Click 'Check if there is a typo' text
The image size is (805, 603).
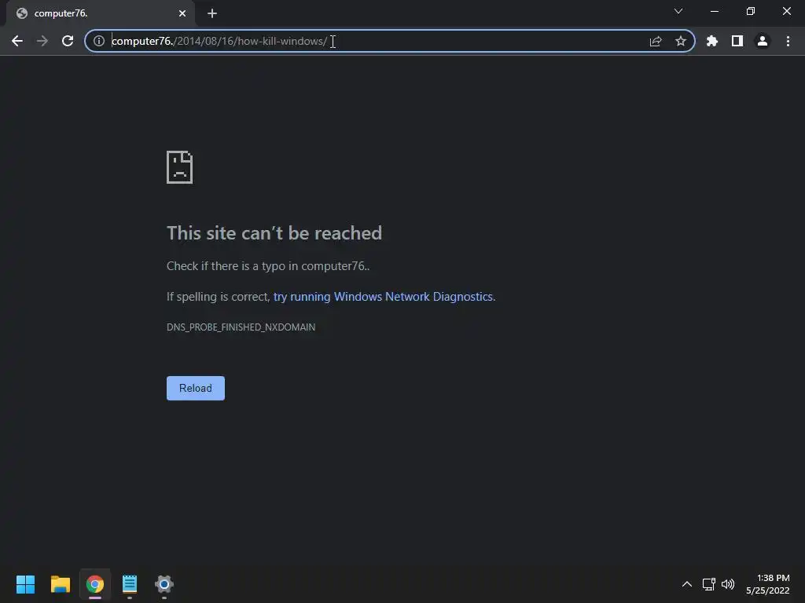pyautogui.click(x=268, y=266)
